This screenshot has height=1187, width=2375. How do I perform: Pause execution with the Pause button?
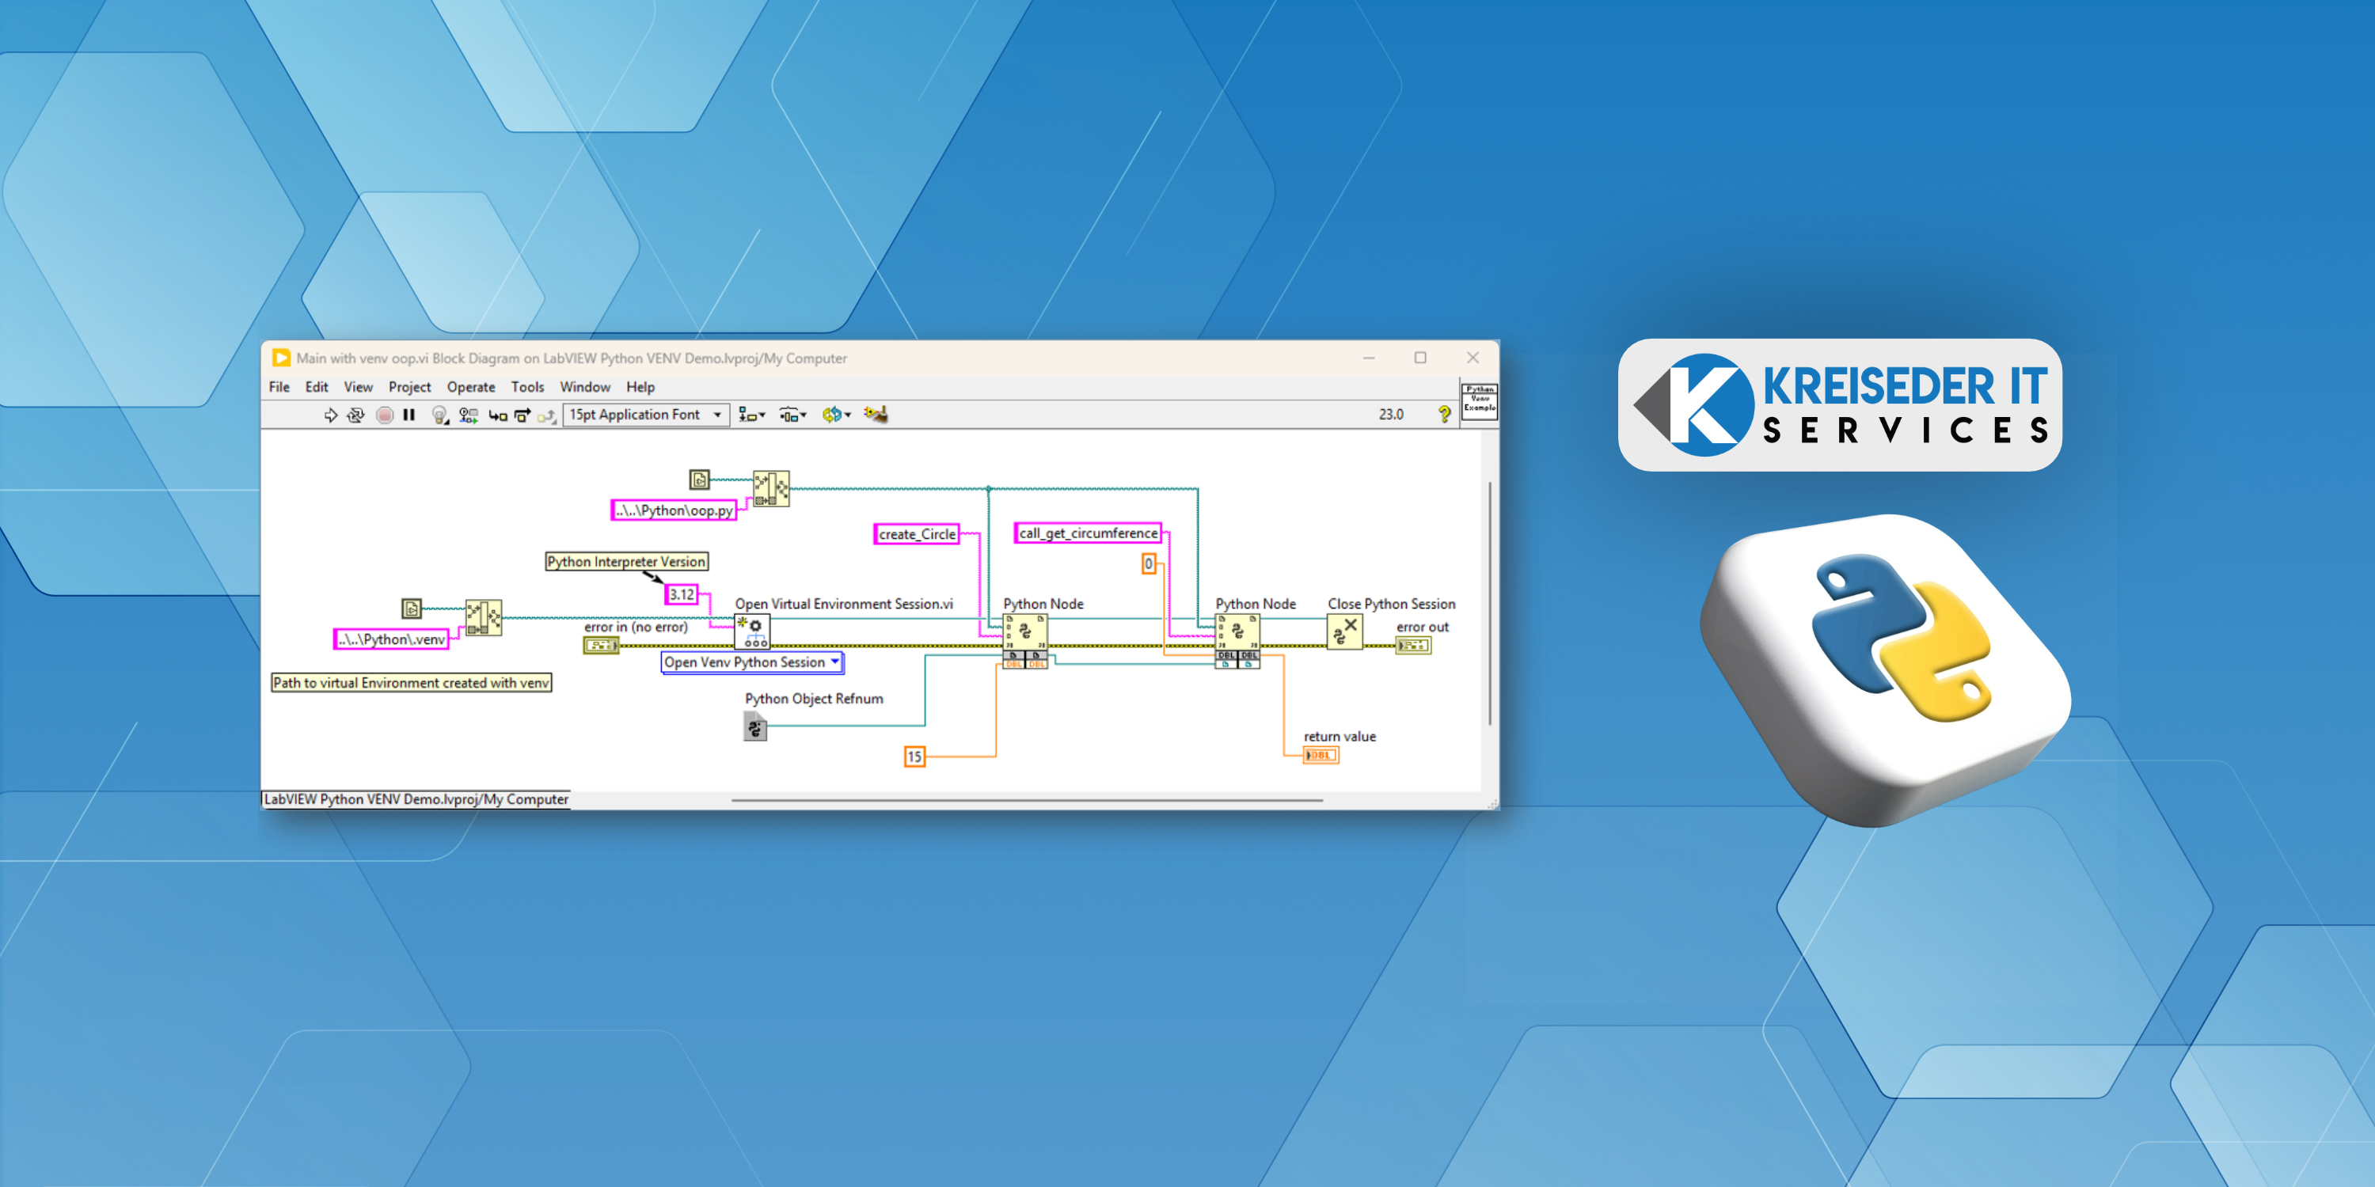pyautogui.click(x=409, y=415)
